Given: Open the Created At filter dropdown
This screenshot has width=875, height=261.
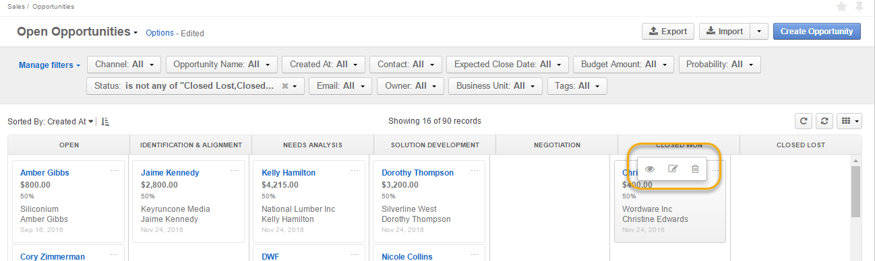Looking at the screenshot, I should click(x=324, y=65).
